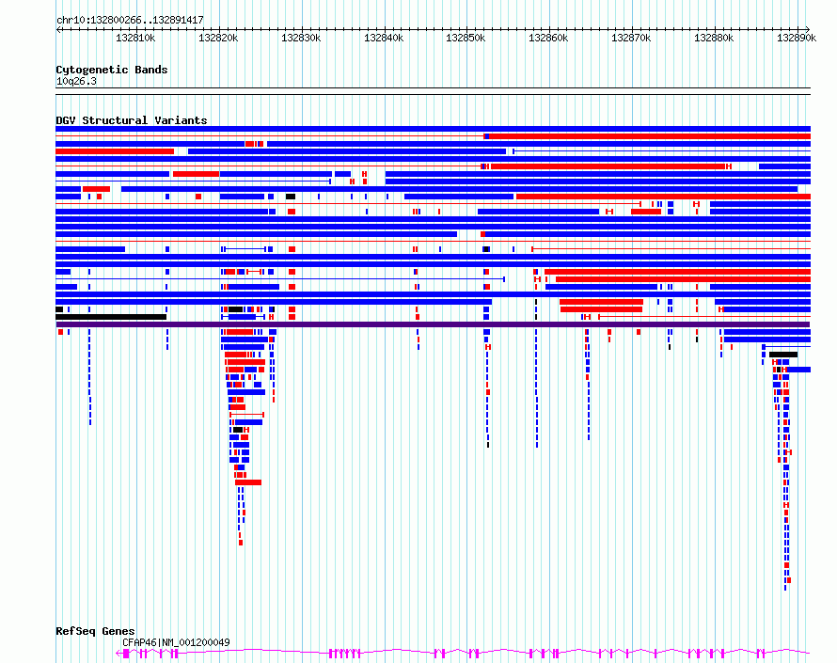
Task: Click the 132870k scale label
Action: pos(631,38)
